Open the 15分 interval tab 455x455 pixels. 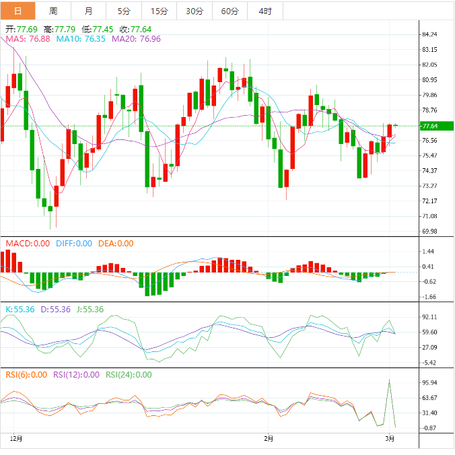coord(160,11)
